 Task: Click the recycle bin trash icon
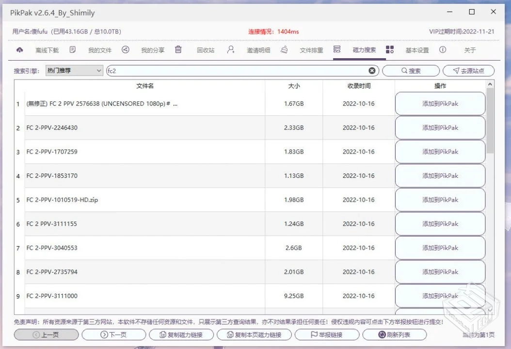pyautogui.click(x=178, y=50)
